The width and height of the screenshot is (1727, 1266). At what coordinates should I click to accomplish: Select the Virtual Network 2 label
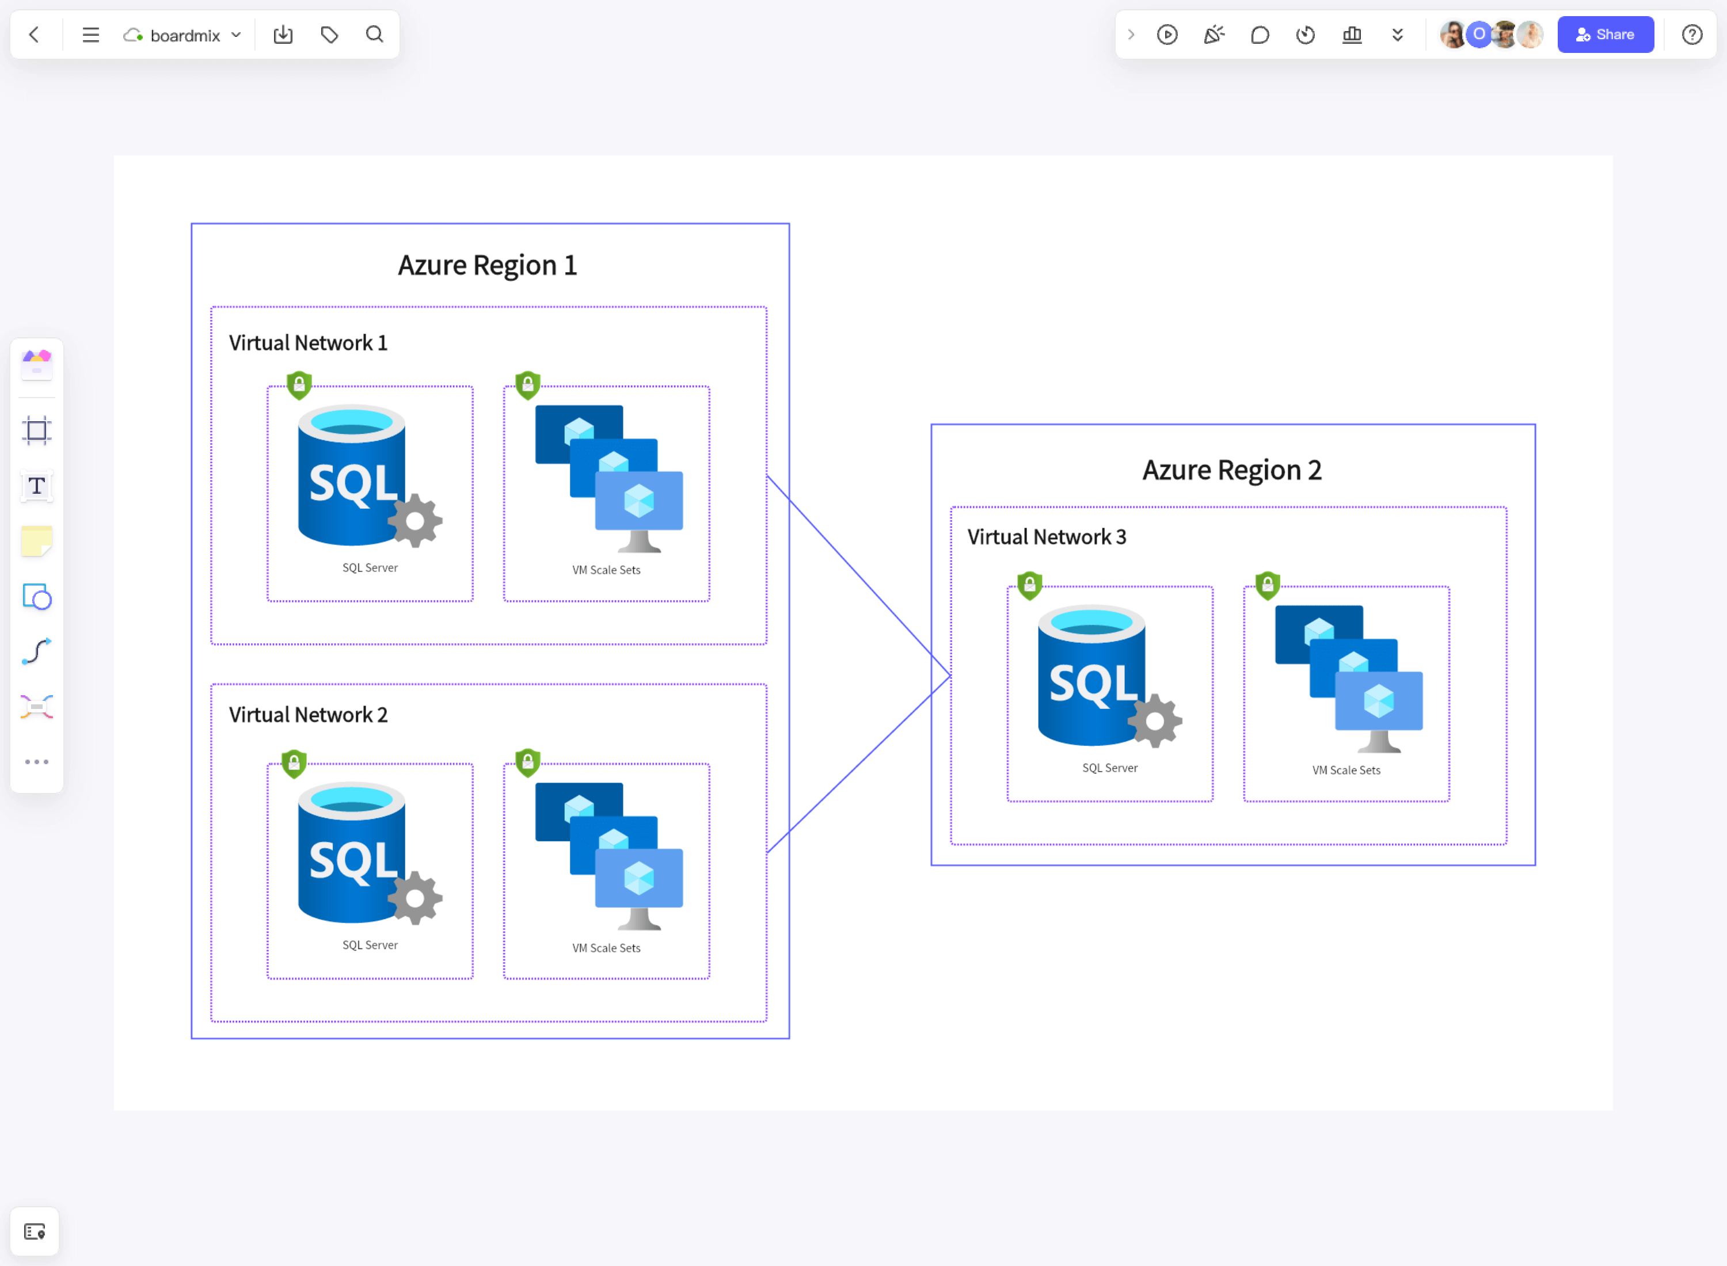pyautogui.click(x=308, y=714)
